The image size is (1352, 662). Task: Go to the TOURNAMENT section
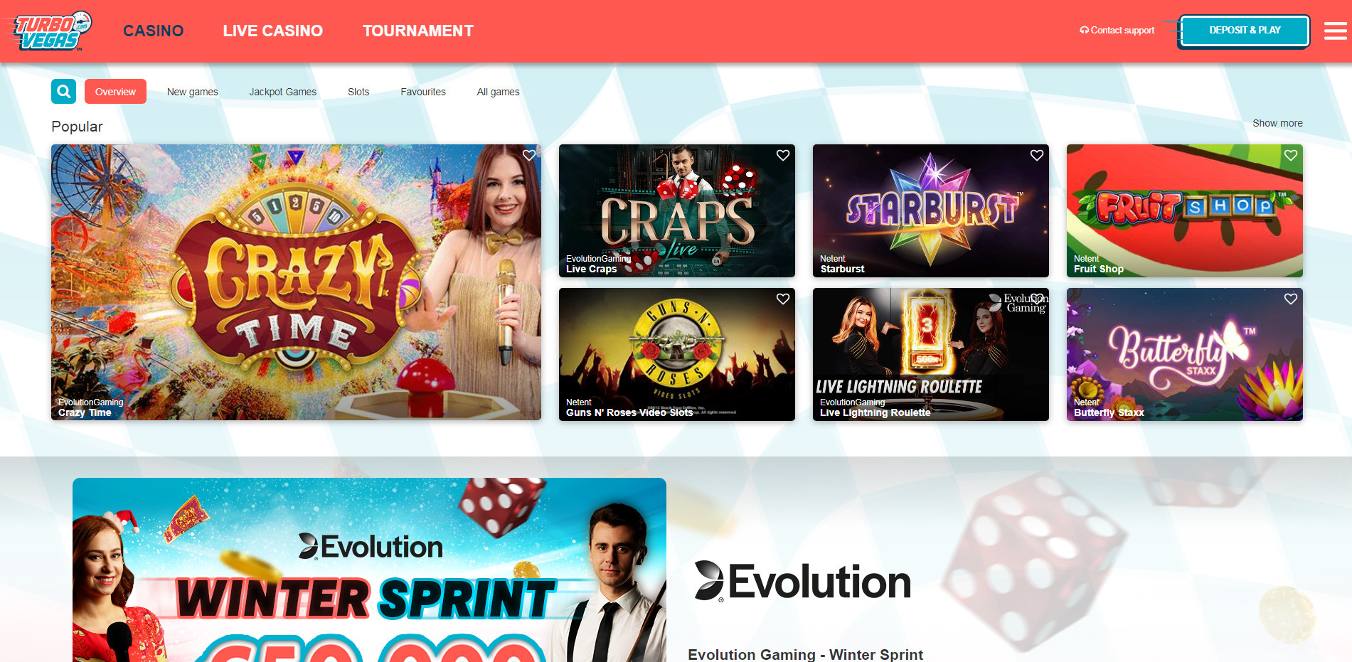point(418,31)
